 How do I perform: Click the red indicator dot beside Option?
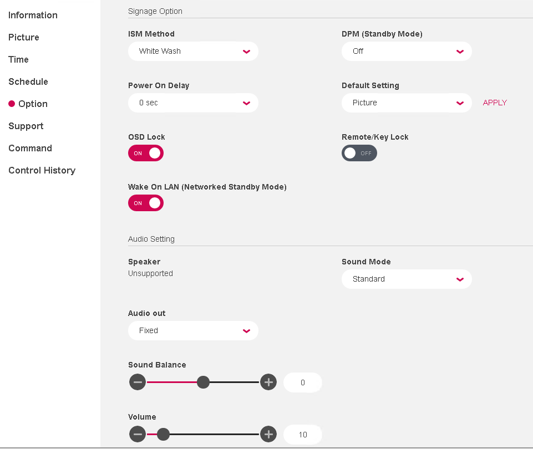11,104
